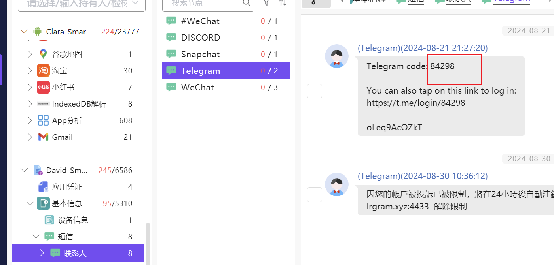
Task: Click the Google Maps icon in tree
Action: 43,54
